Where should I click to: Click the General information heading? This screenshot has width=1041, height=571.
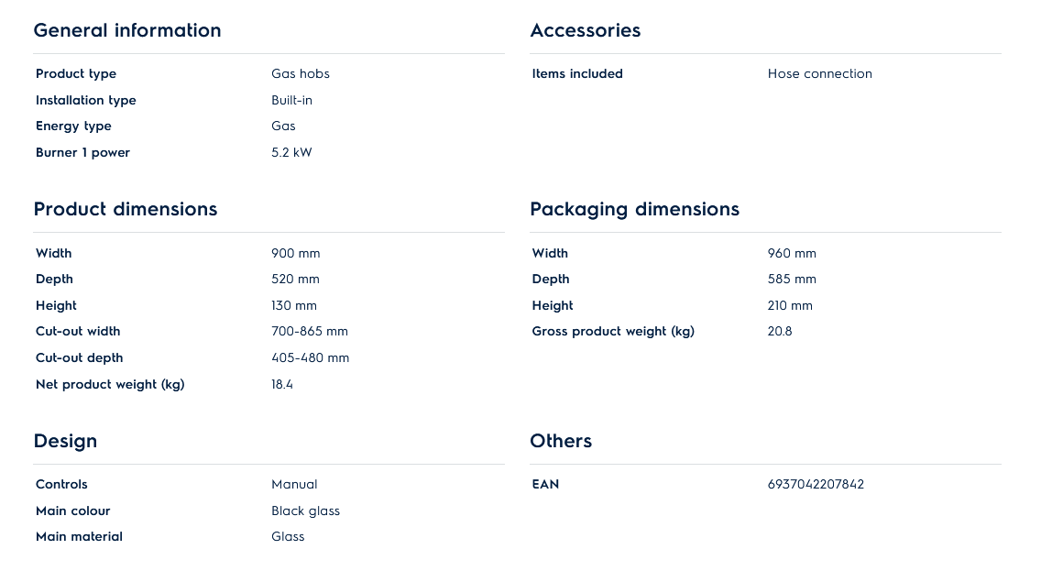[127, 30]
